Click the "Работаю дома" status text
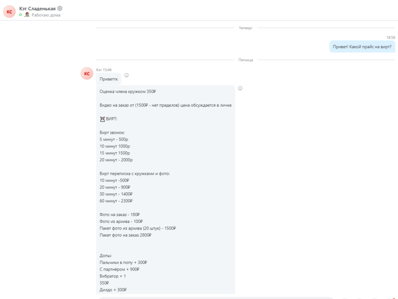Image resolution: width=398 pixels, height=299 pixels. [x=46, y=15]
